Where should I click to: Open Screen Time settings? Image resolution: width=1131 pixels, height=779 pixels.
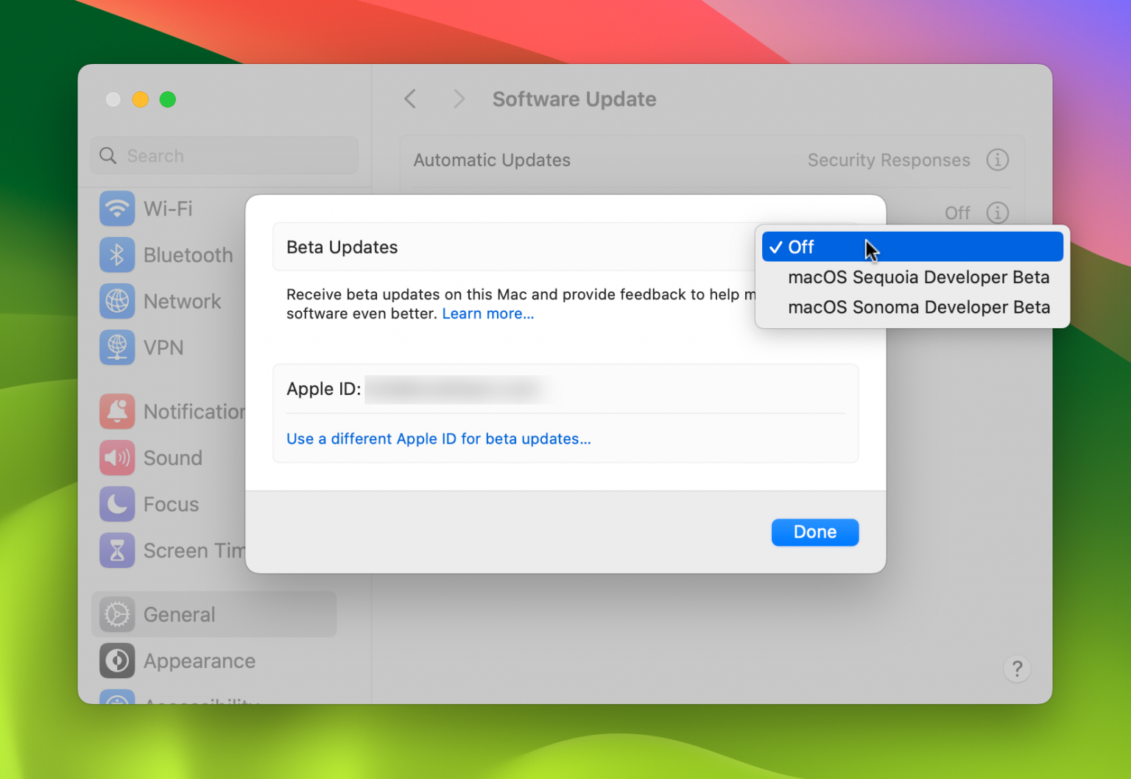pyautogui.click(x=117, y=550)
